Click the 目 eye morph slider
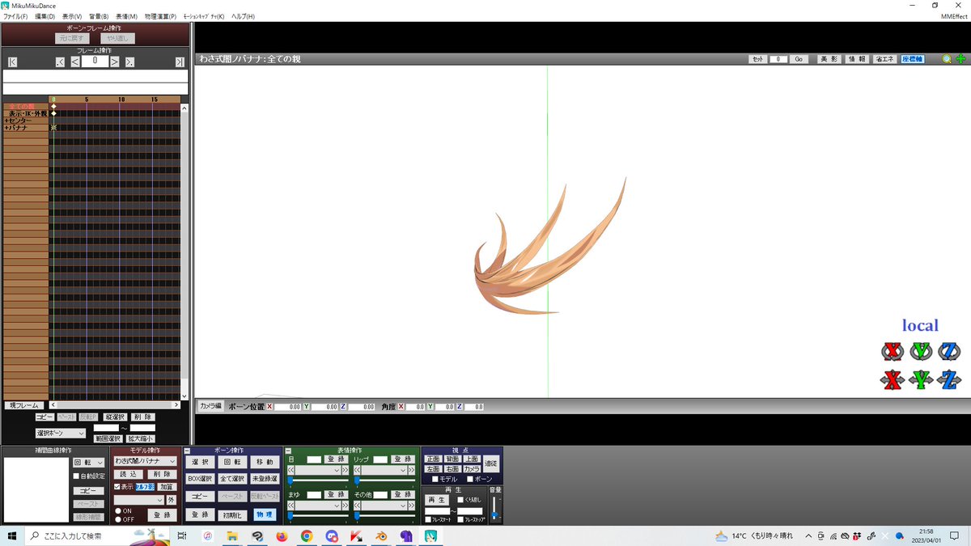Screen dimensions: 971x546 pos(318,480)
